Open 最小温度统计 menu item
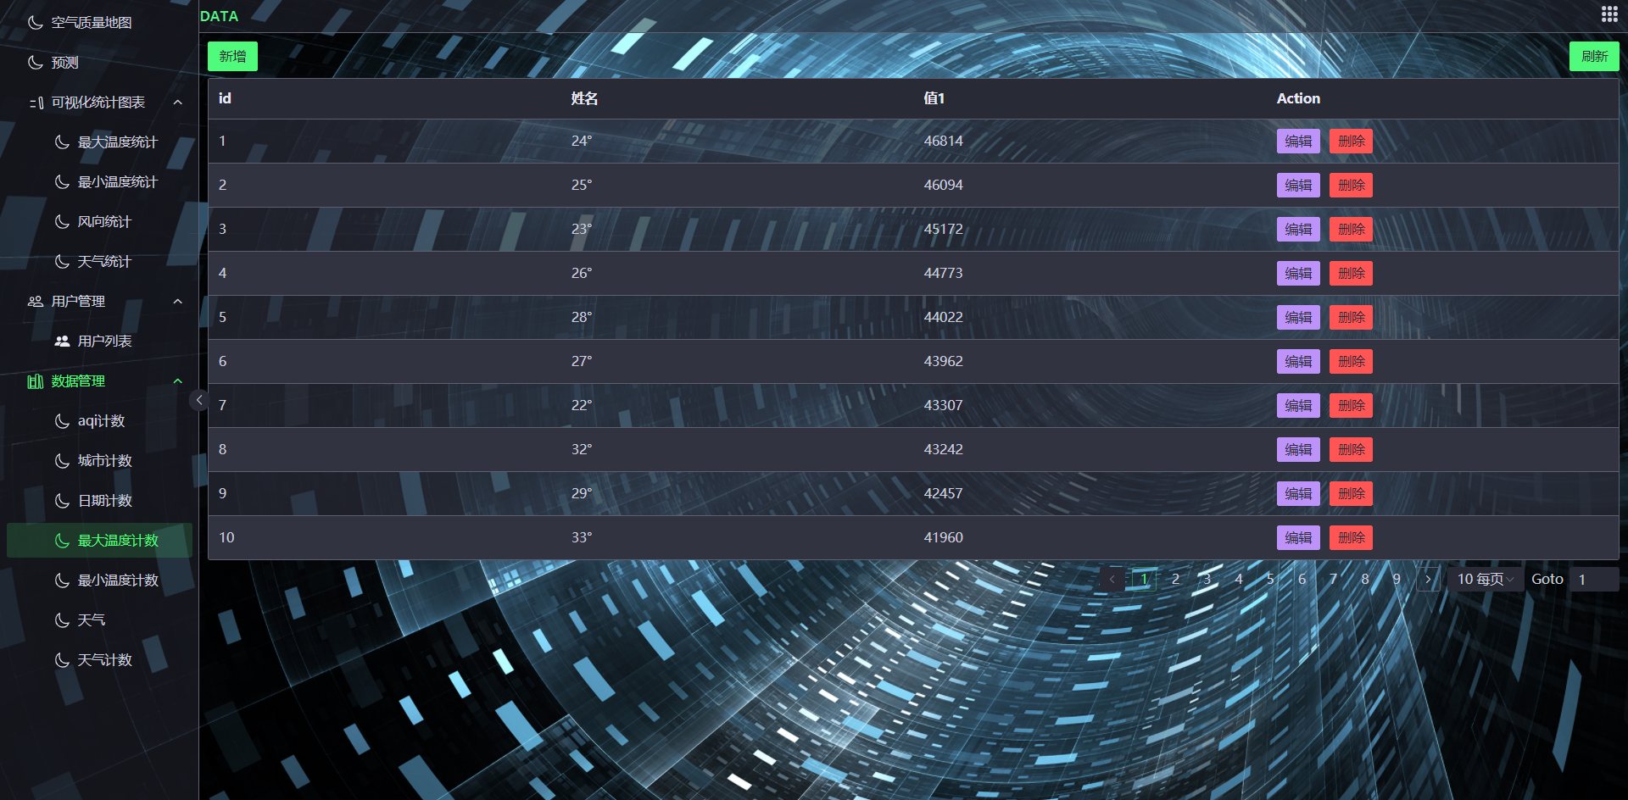Image resolution: width=1628 pixels, height=800 pixels. 99,181
